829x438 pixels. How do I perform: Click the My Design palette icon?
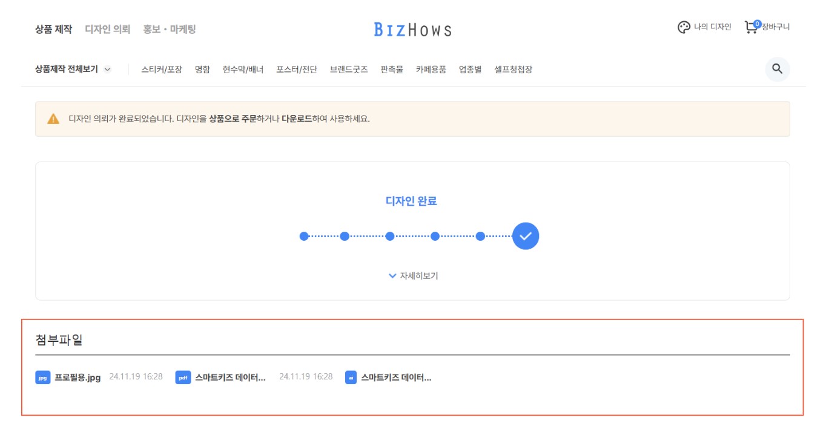pyautogui.click(x=684, y=27)
